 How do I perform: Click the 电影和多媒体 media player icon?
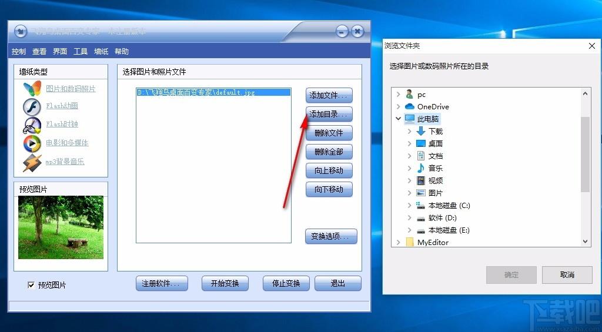pos(32,143)
